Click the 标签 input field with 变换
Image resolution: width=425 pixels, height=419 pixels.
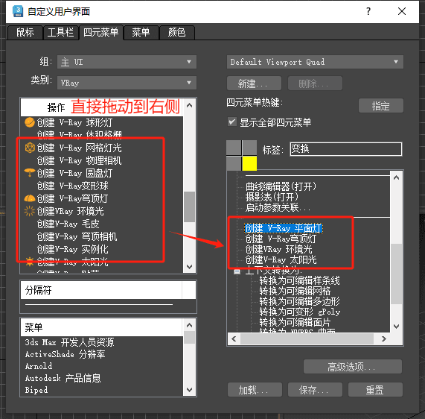tap(346, 149)
